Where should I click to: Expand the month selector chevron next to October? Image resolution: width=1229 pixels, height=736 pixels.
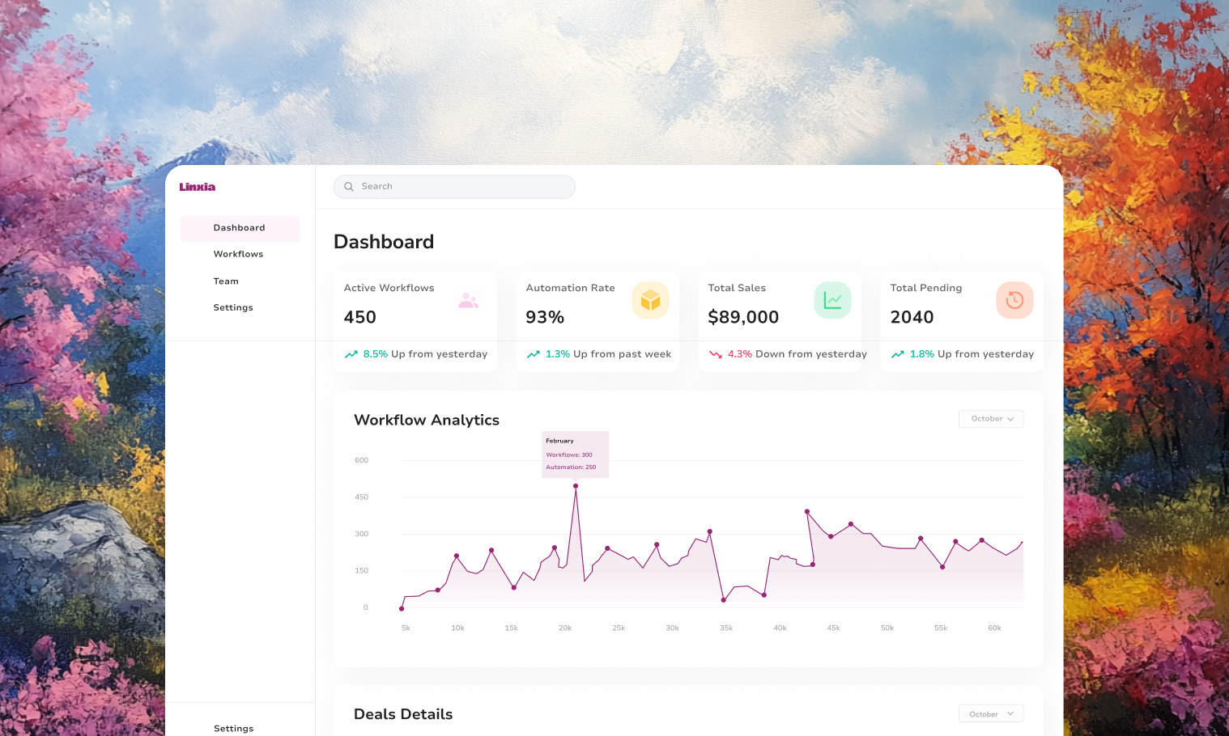point(1010,418)
